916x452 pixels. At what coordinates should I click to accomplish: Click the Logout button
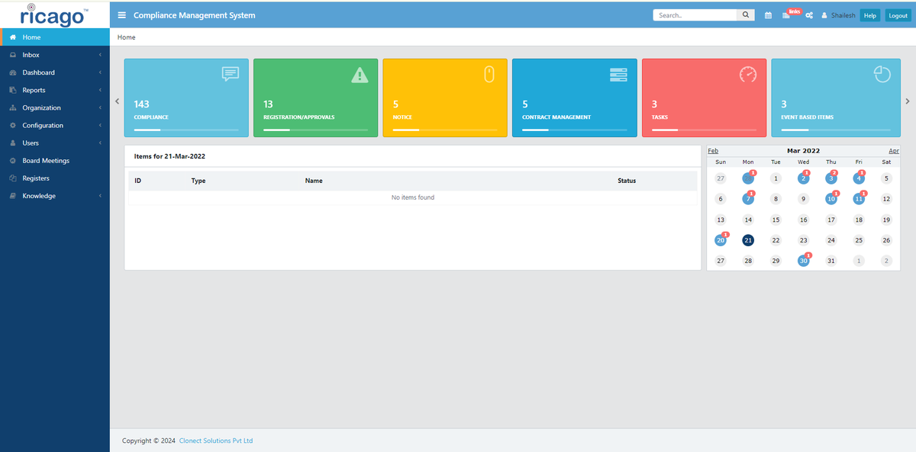click(x=898, y=15)
